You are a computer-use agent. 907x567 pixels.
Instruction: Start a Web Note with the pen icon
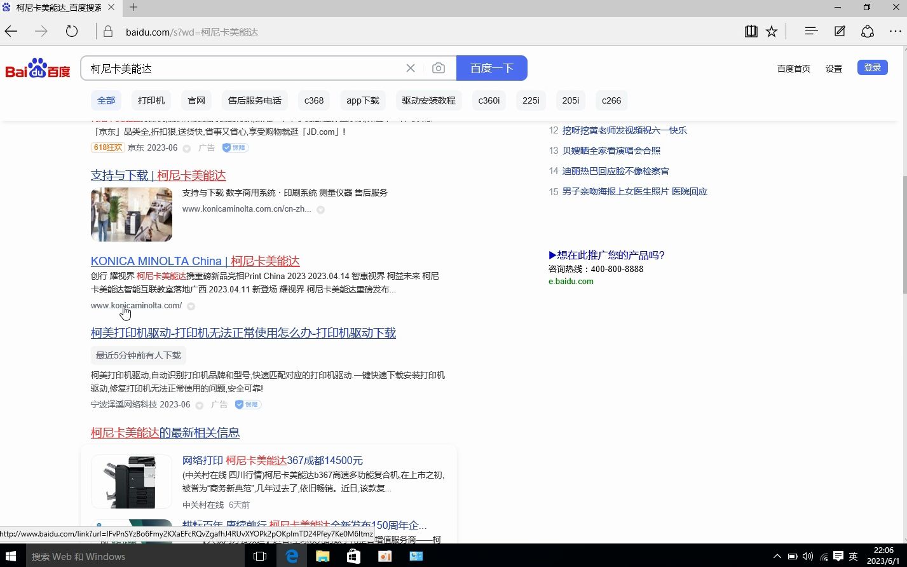(x=839, y=31)
